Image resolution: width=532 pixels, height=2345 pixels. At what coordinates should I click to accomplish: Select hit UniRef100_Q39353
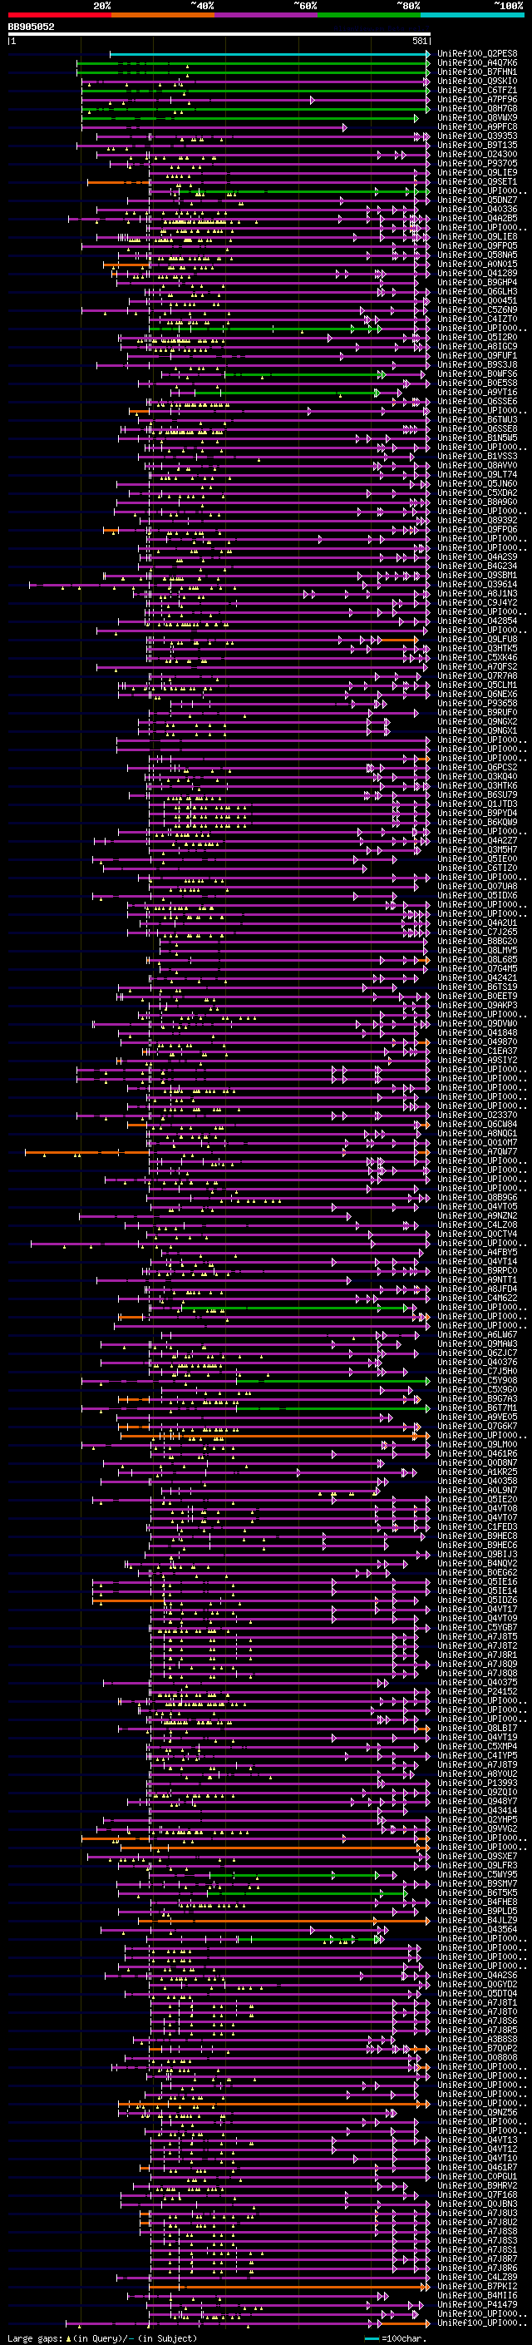pos(477,136)
